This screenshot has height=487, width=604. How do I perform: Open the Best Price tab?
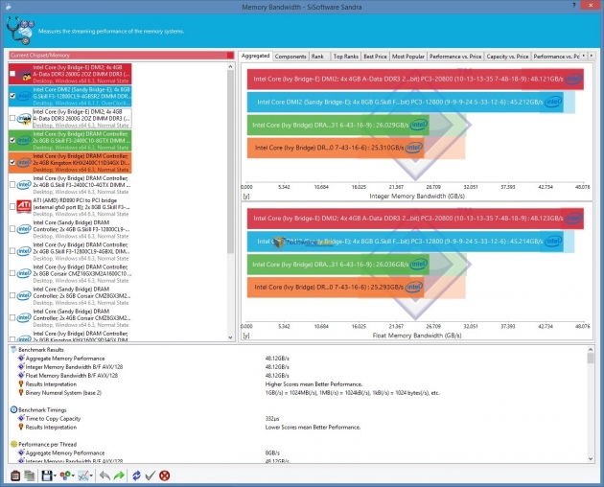(375, 57)
